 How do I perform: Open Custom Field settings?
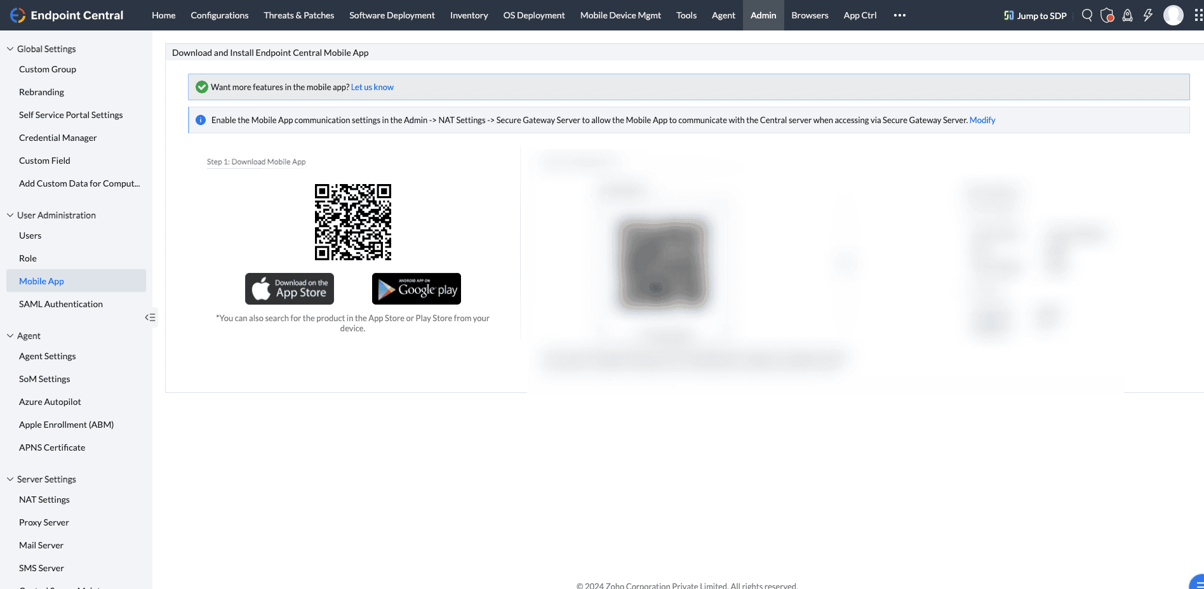[44, 161]
